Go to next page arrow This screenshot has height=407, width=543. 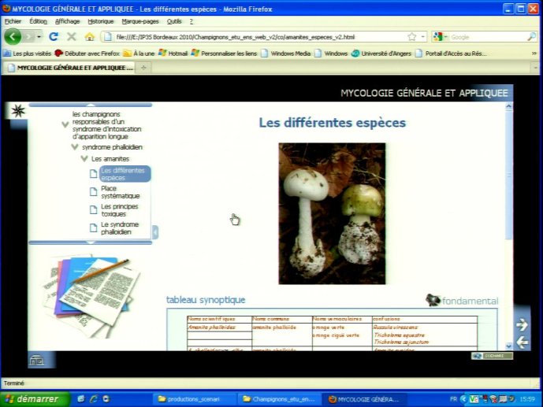click(x=522, y=324)
